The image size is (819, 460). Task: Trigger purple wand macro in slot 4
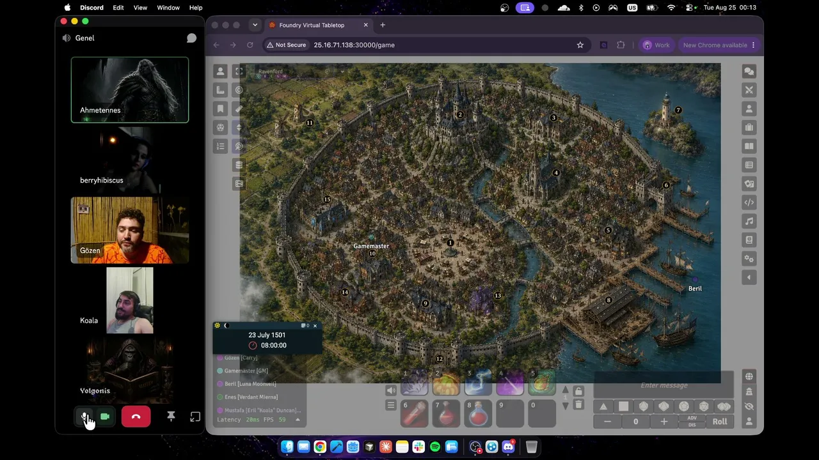pos(510,382)
